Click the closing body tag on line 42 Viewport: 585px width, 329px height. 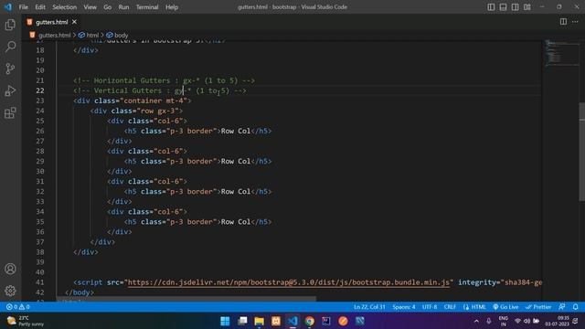[x=80, y=292]
